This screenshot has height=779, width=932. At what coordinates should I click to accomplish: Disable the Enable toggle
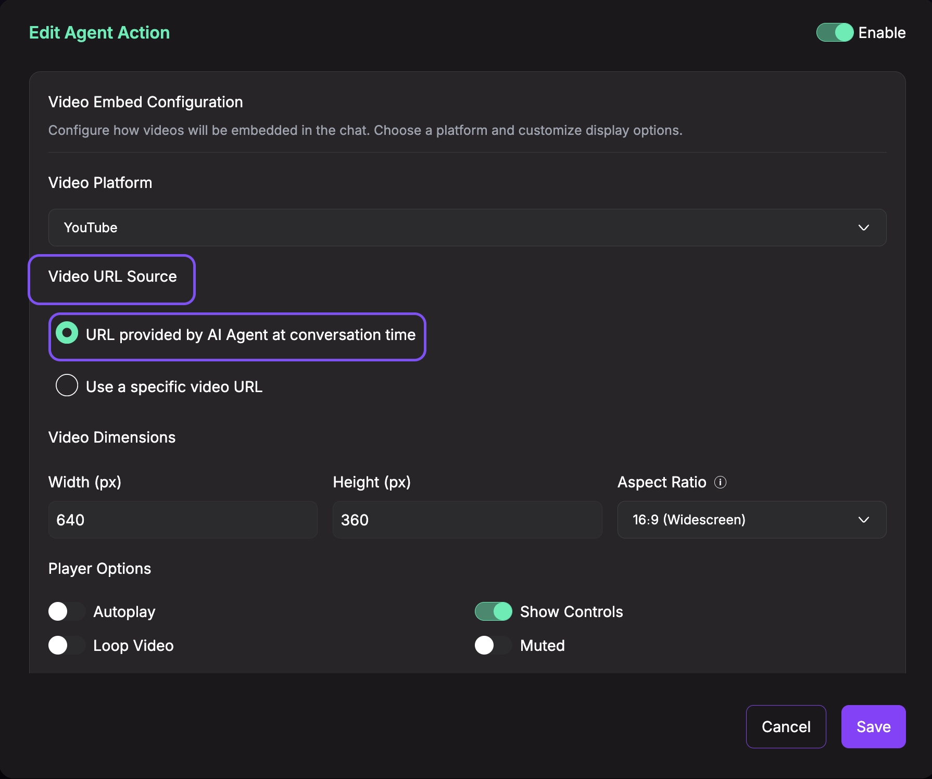(834, 32)
